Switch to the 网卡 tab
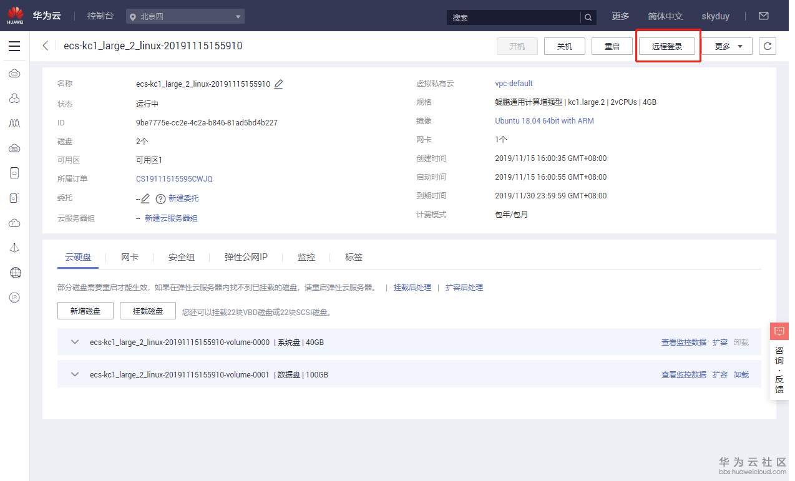Image resolution: width=795 pixels, height=481 pixels. pyautogui.click(x=130, y=257)
